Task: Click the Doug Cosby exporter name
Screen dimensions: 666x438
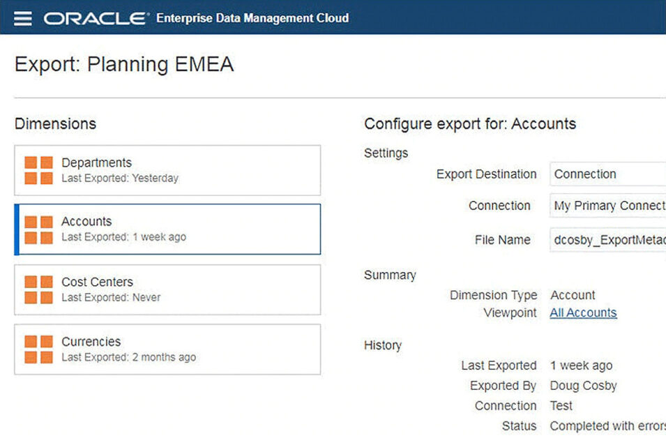Action: [x=583, y=386]
